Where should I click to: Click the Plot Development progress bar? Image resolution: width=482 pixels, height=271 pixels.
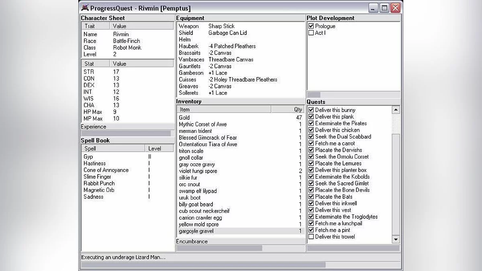pyautogui.click(x=353, y=95)
